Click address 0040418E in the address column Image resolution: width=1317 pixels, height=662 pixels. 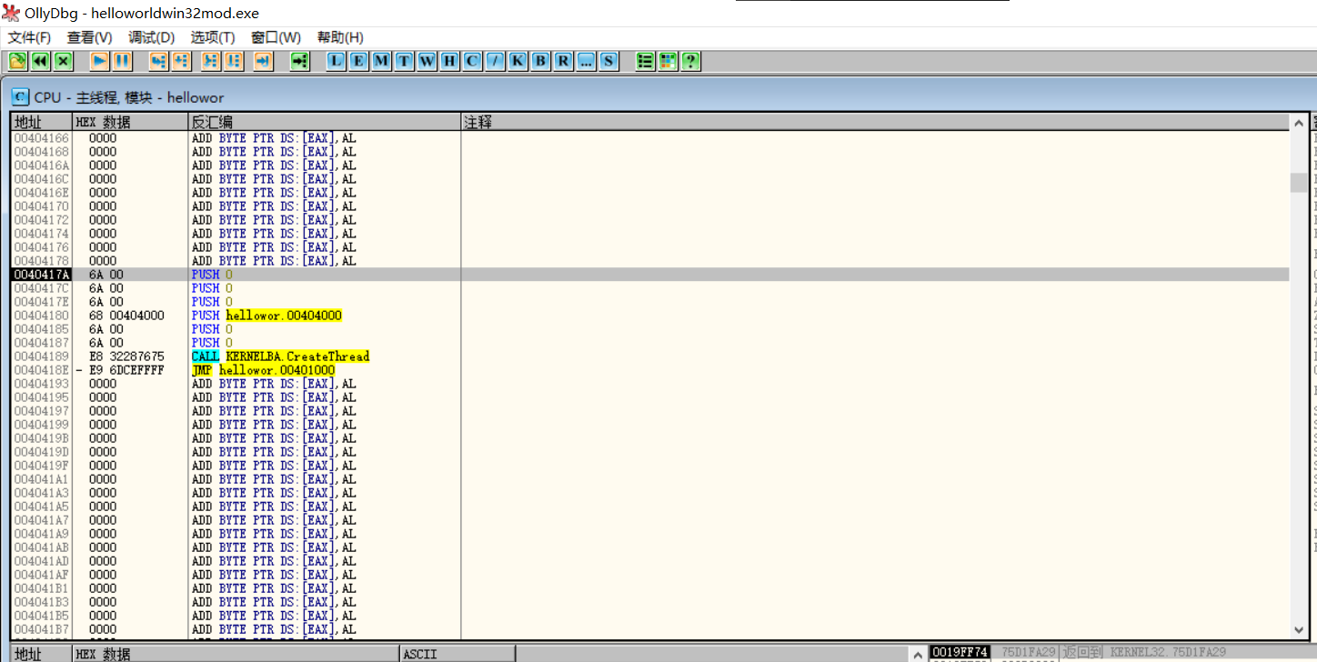pos(42,370)
